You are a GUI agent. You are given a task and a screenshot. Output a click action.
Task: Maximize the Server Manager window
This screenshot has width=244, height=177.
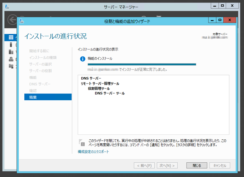click(x=222, y=6)
